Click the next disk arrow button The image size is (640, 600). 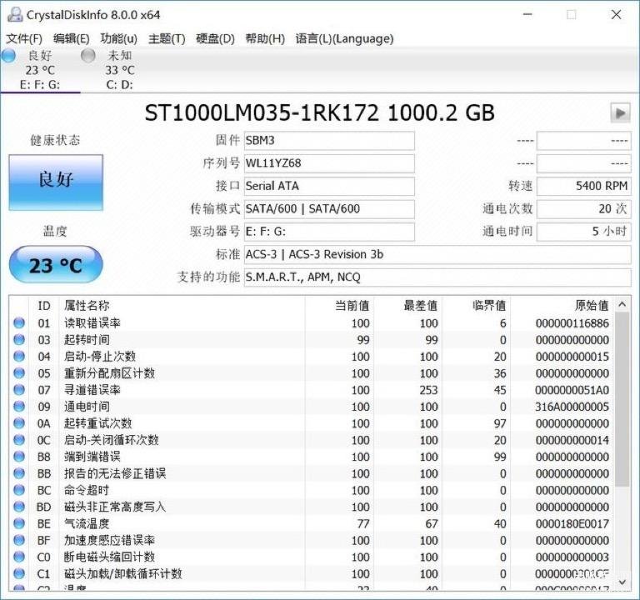pos(620,113)
